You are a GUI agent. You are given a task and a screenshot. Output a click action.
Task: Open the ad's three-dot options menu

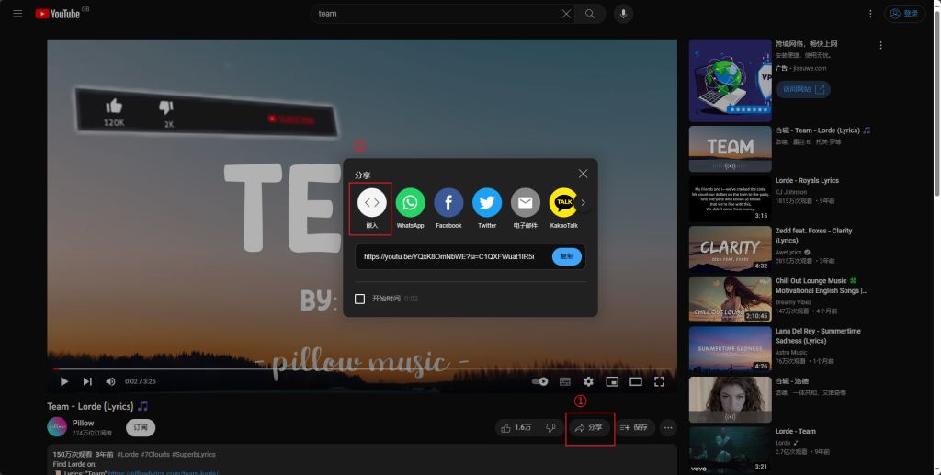[x=880, y=45]
